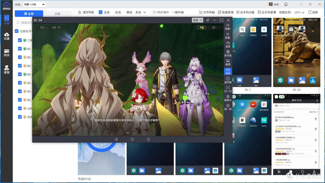Uncheck the 108 device checkbox
Viewport: 325px width, 183px height.
(20, 108)
